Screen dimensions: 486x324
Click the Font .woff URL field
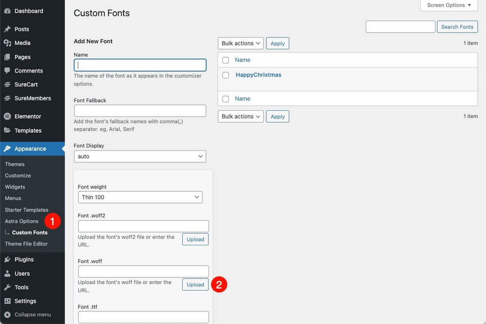[143, 272]
